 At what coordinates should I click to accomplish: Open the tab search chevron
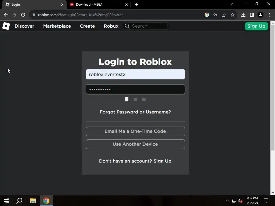232,4
